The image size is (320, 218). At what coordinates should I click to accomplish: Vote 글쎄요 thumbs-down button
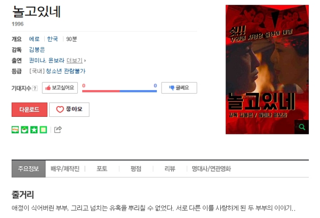tap(179, 88)
